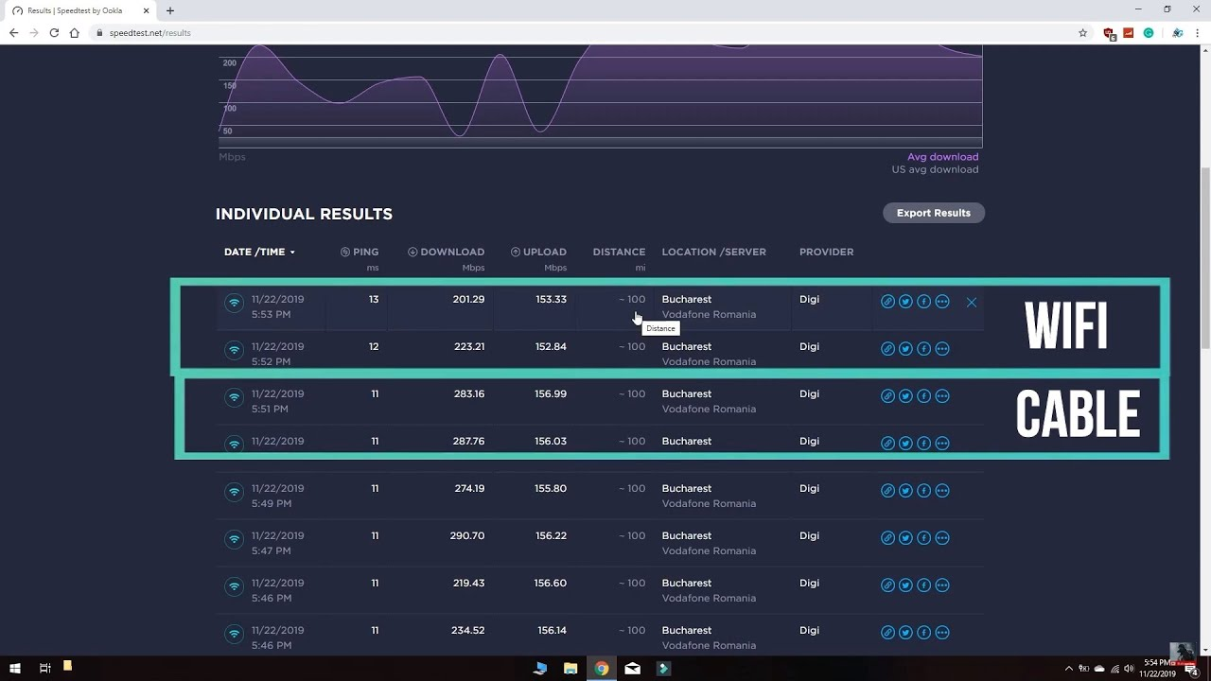Share the 5:49 PM result on Facebook
The width and height of the screenshot is (1211, 681).
coord(923,491)
